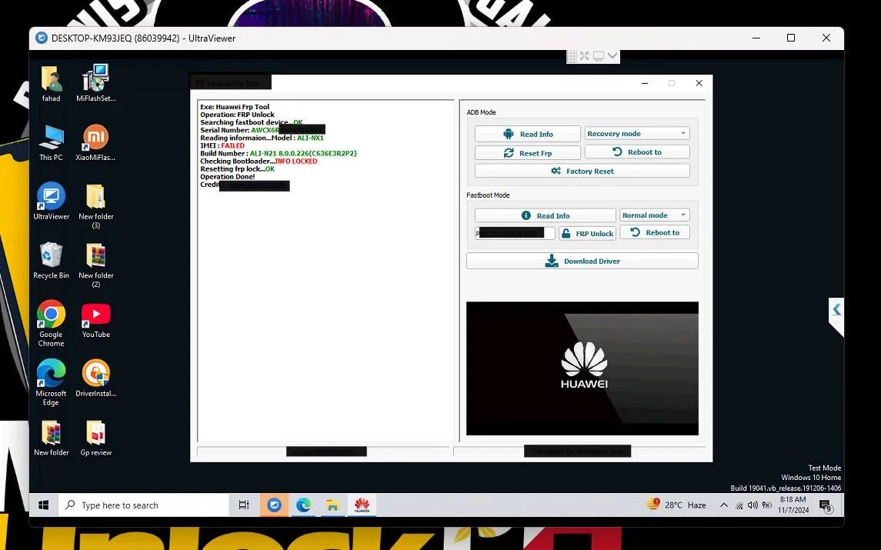Screen dimensions: 881x550
Task: Click the UltraViewer monitor toolbar icon
Action: 599,55
